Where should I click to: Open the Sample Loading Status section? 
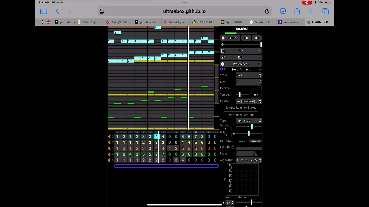pos(241,108)
